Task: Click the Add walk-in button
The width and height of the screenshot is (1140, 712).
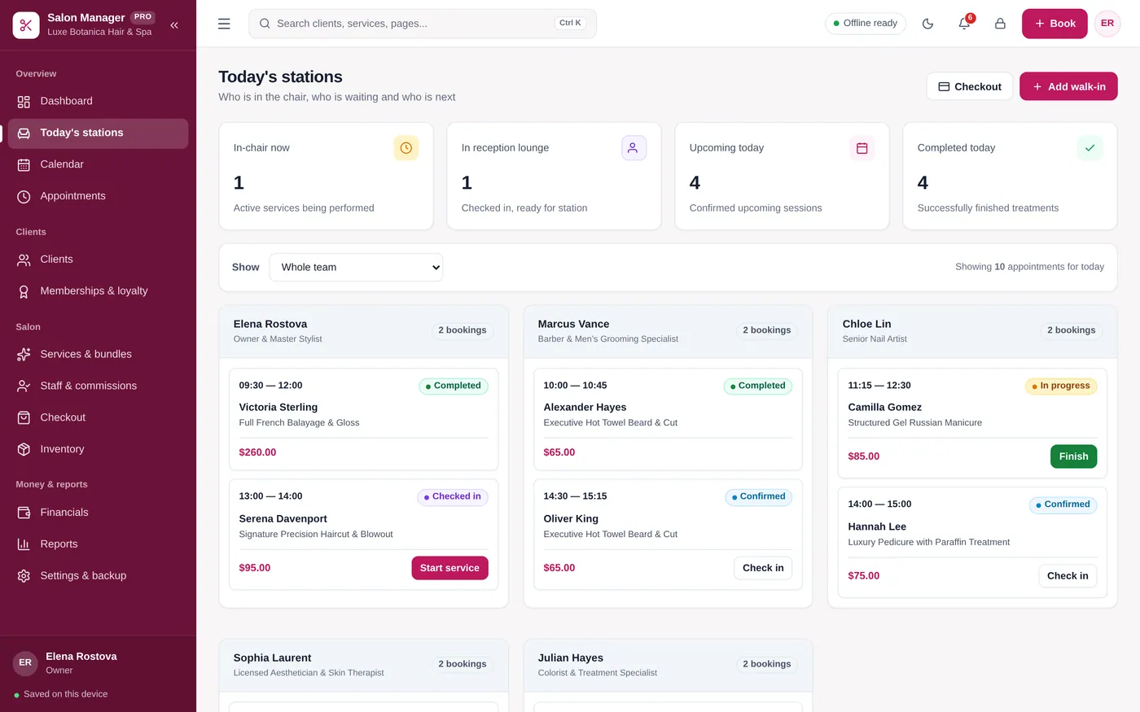Action: [1068, 86]
